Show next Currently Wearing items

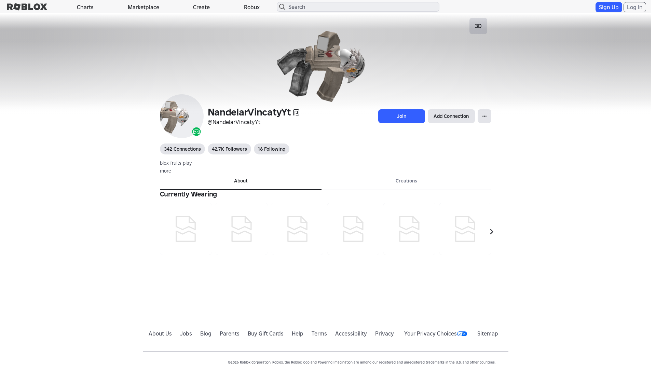pyautogui.click(x=491, y=232)
